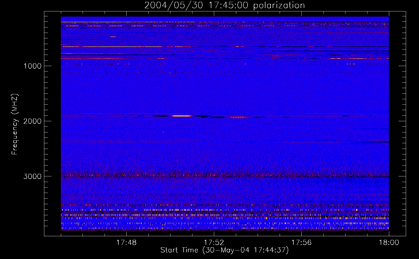Viewport: 419px width, 259px height.
Task: Click the small orange dash near the upper-left spectrum
Action: (113, 37)
